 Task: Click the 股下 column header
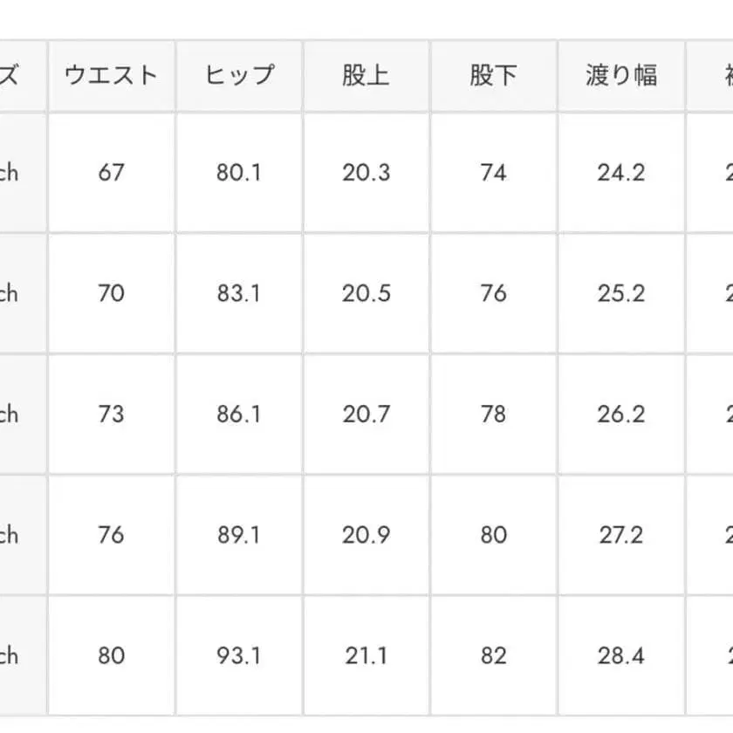click(x=493, y=75)
